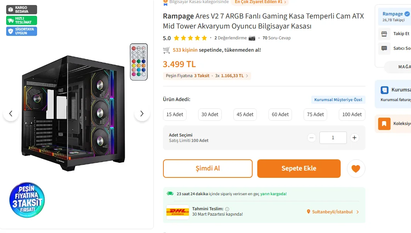411x233 pixels.
Task: Increase quantity with the plus button
Action: click(x=354, y=138)
